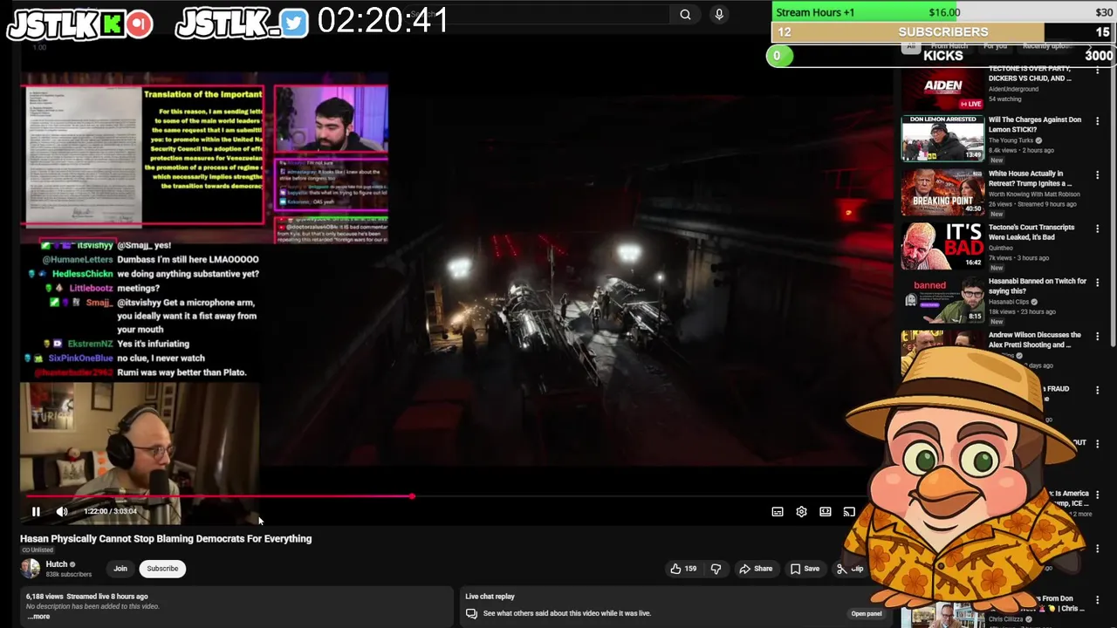The height and width of the screenshot is (628, 1117).
Task: Open Hutch channel name link
Action: (57, 564)
